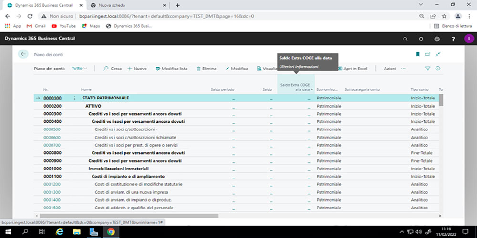Click the Nuovo button
This screenshot has width=477, height=238.
click(137, 69)
